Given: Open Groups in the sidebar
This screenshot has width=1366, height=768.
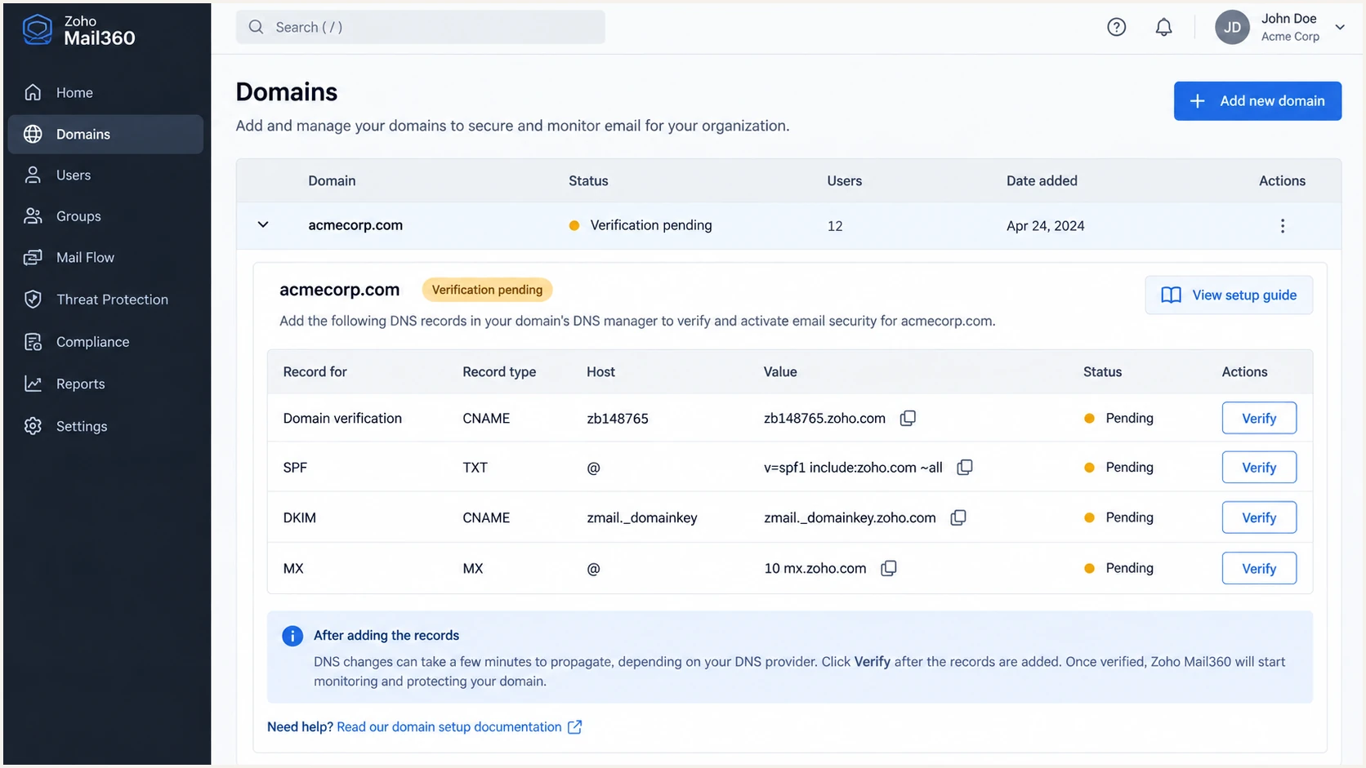Looking at the screenshot, I should [105, 216].
